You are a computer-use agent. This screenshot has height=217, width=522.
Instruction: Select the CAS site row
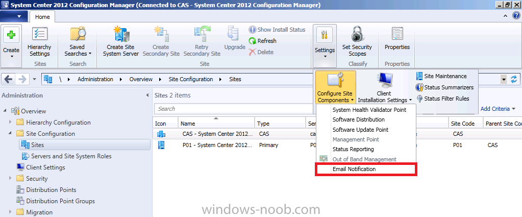click(x=337, y=134)
